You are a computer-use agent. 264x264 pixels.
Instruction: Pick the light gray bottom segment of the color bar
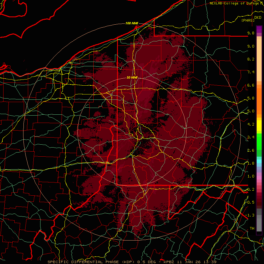point(259,225)
